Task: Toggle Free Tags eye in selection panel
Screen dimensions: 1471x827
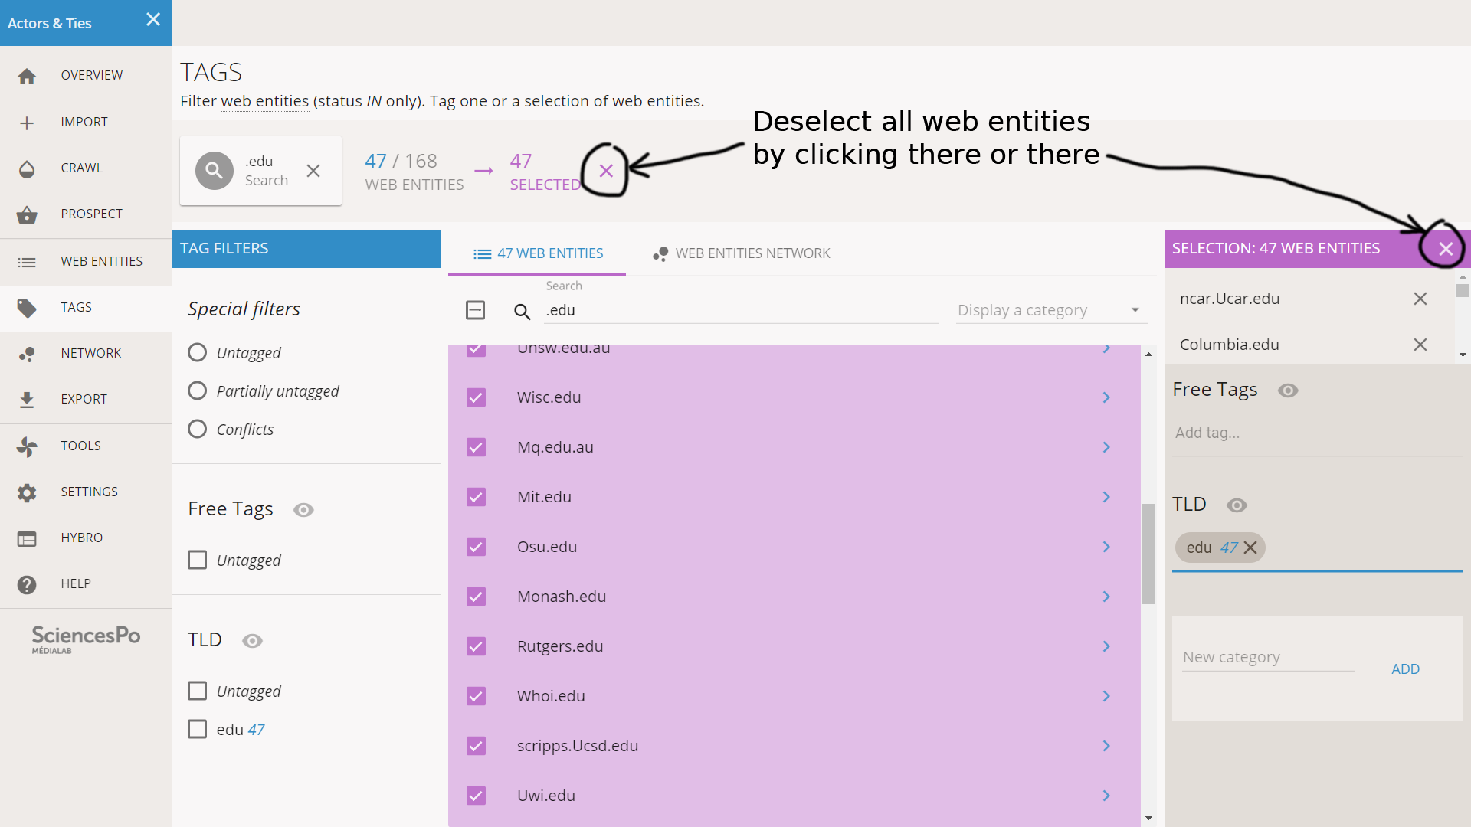Action: [1288, 391]
